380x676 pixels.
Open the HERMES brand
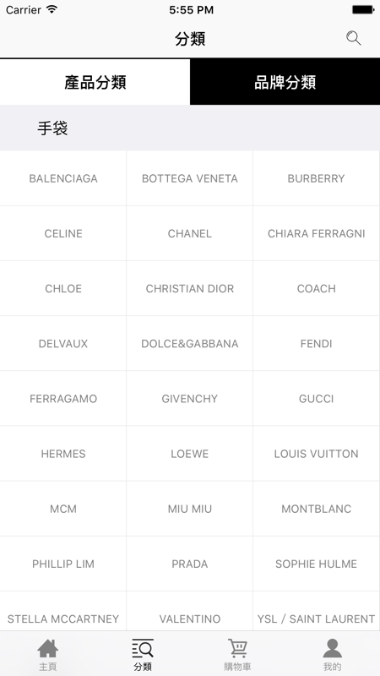click(63, 454)
